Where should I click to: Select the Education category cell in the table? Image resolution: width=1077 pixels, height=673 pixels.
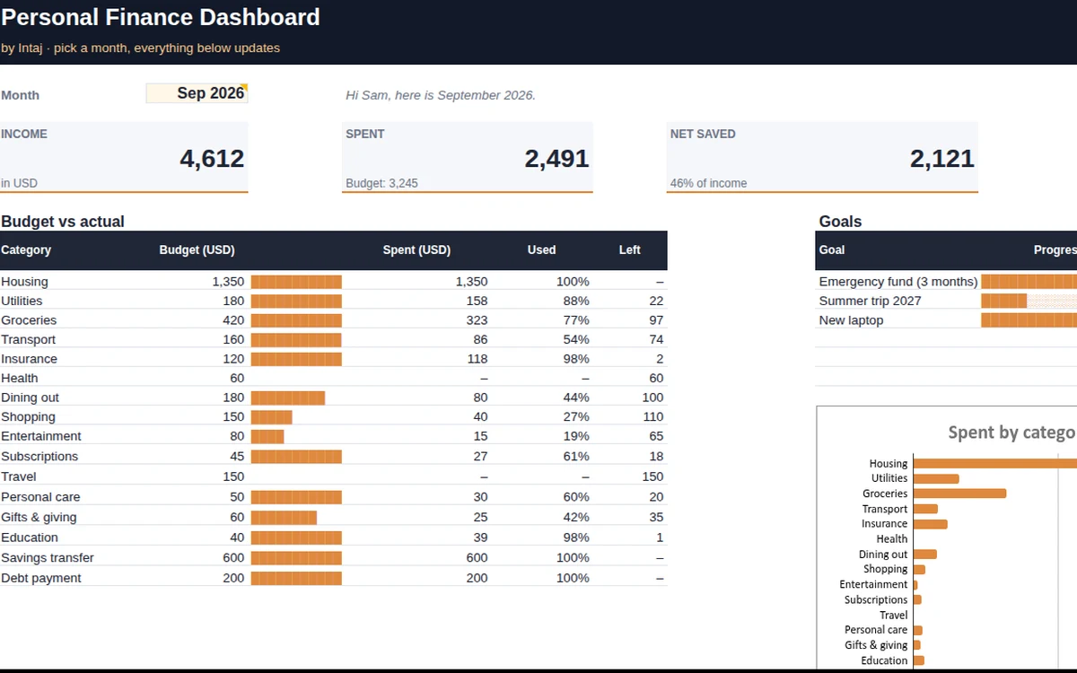(x=30, y=538)
